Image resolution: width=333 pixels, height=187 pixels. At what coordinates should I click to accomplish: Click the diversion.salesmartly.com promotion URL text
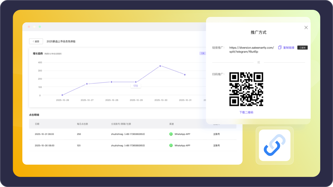click(252, 50)
